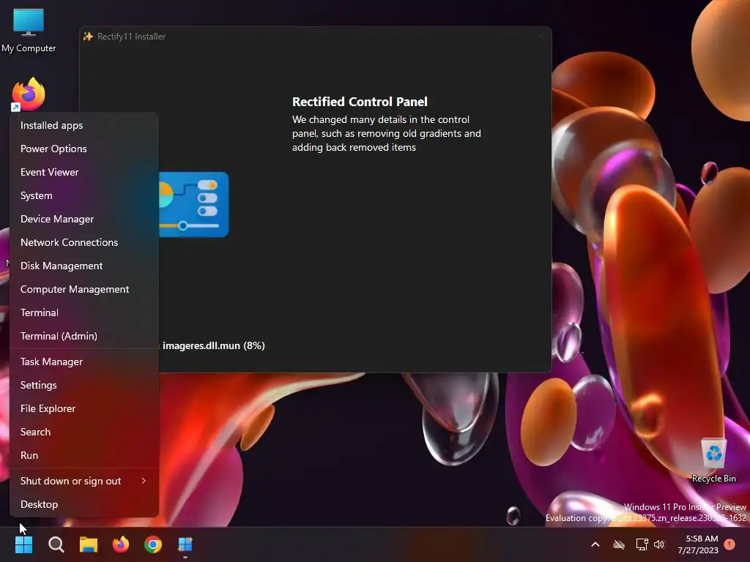The height and width of the screenshot is (562, 750).
Task: Open taskbar Search magnifier icon
Action: (56, 544)
